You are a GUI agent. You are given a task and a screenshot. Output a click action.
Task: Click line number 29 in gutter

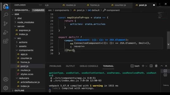coord(52,50)
